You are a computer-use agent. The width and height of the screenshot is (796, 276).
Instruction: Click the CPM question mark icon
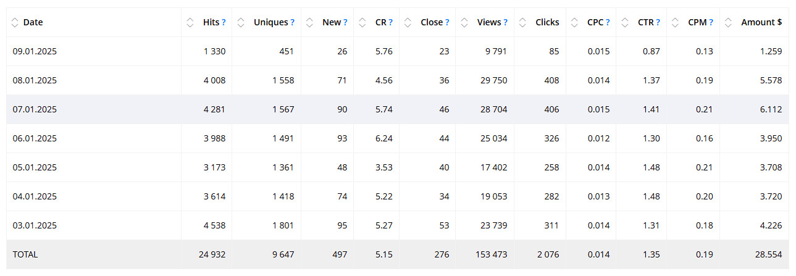point(711,22)
